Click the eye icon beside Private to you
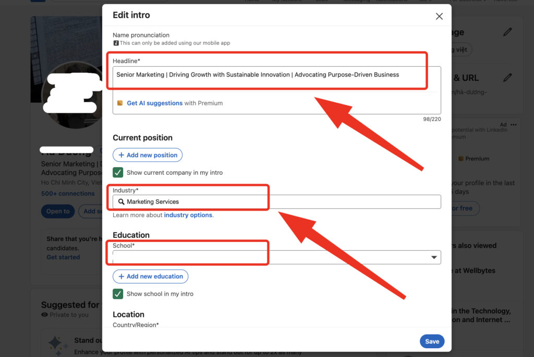 click(x=44, y=315)
